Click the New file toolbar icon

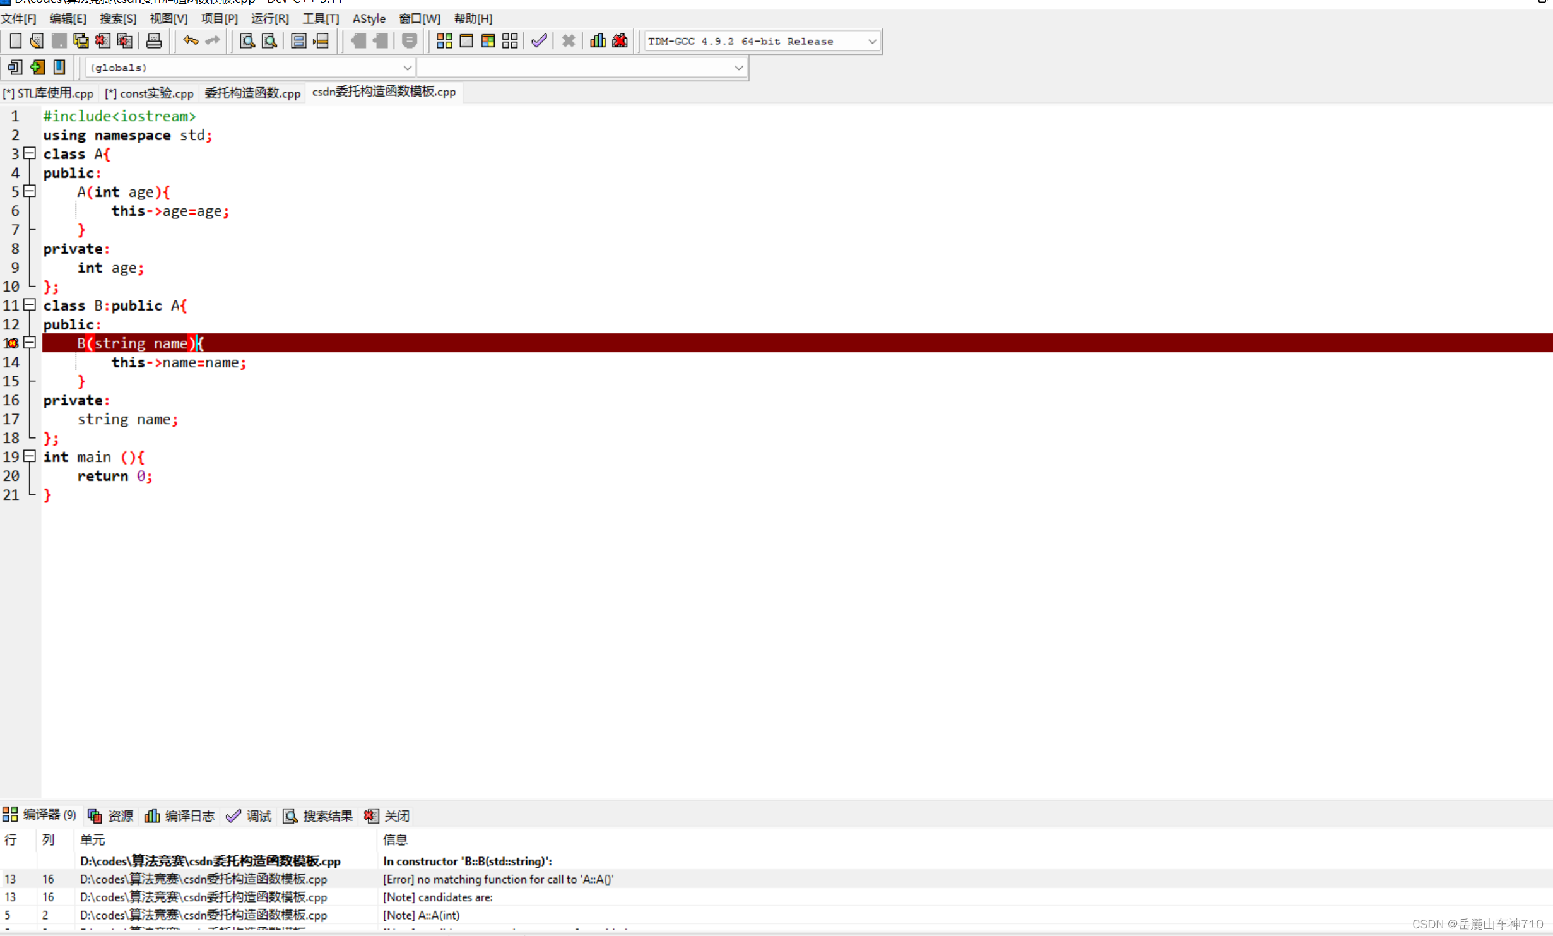pyautogui.click(x=15, y=41)
